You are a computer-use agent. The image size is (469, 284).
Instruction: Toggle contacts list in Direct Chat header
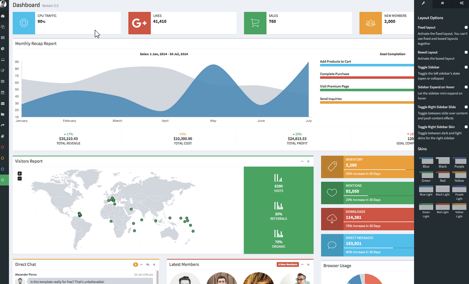tap(148, 265)
